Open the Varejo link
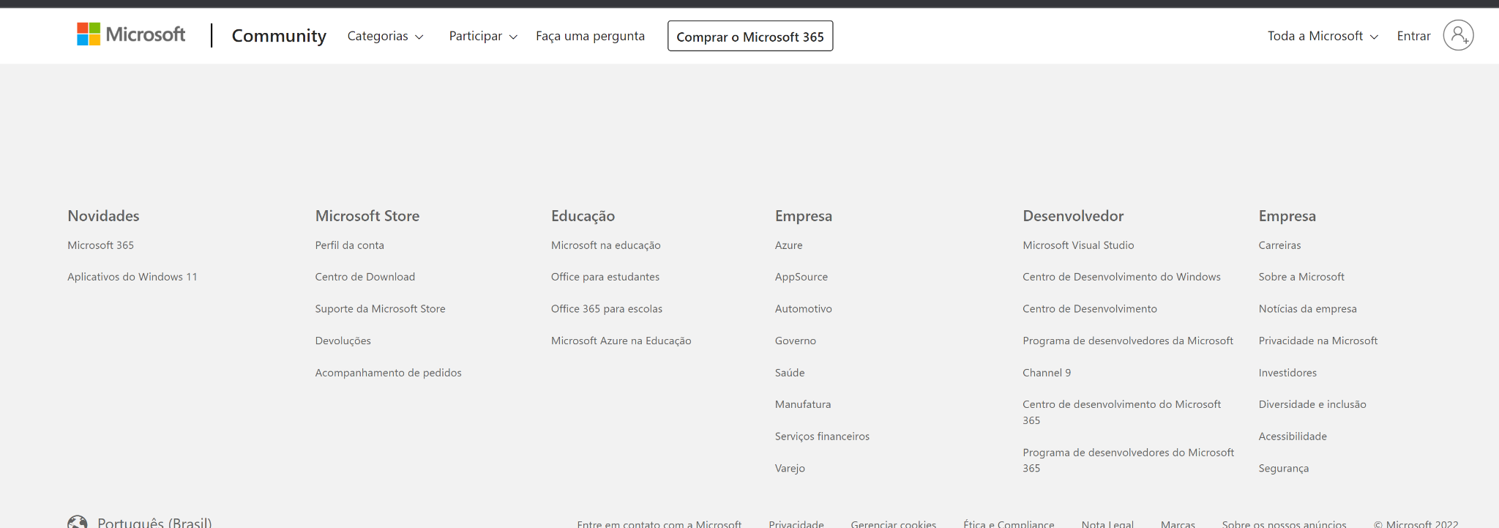Viewport: 1499px width, 528px height. pyautogui.click(x=790, y=469)
